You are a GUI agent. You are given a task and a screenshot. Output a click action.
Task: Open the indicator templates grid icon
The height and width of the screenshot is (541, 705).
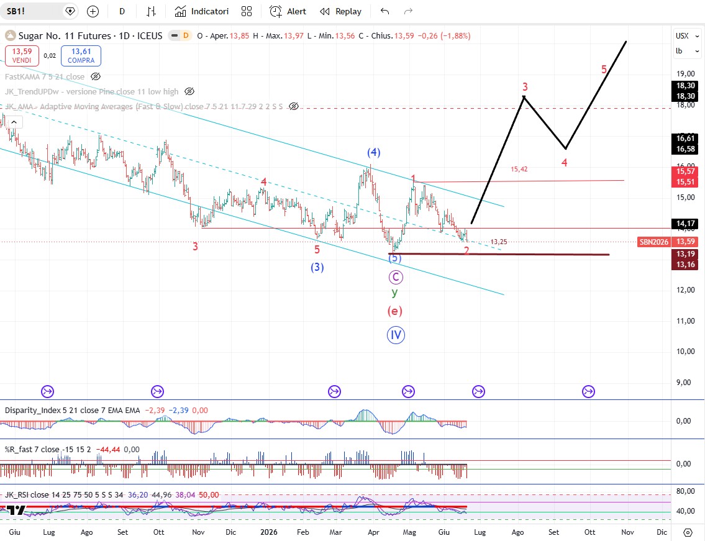tap(247, 11)
